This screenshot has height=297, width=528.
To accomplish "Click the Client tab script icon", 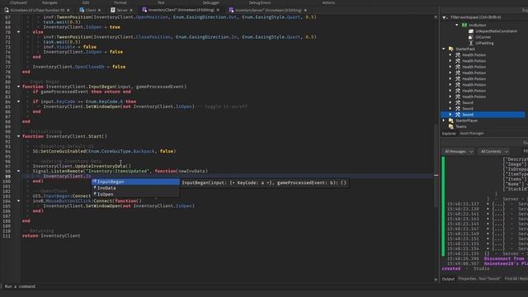I will 82,10.
